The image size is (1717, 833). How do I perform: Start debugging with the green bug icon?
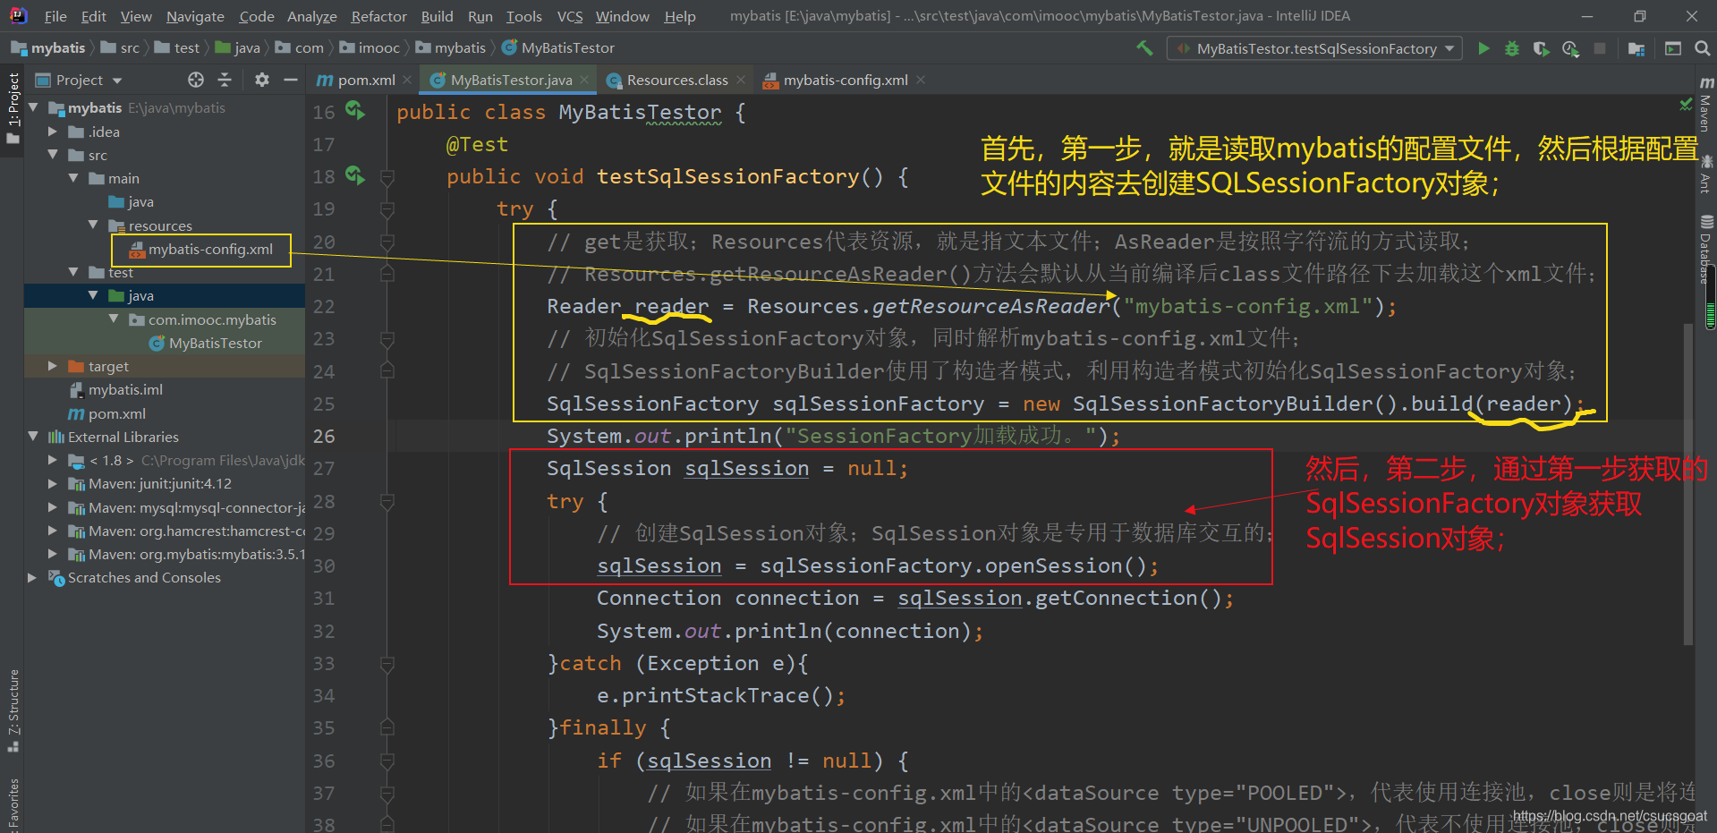click(x=1512, y=48)
